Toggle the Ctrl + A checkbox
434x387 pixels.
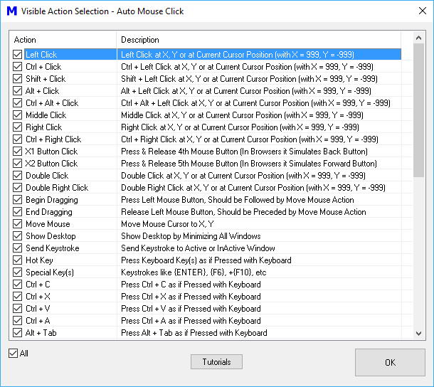(x=18, y=321)
